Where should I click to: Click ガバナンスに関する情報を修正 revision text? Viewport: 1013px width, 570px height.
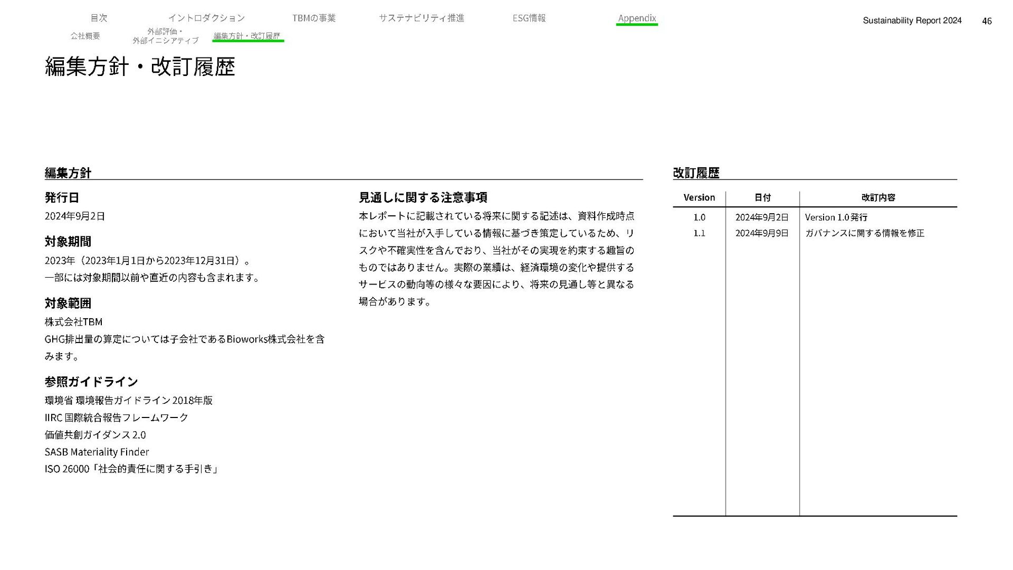tap(864, 233)
